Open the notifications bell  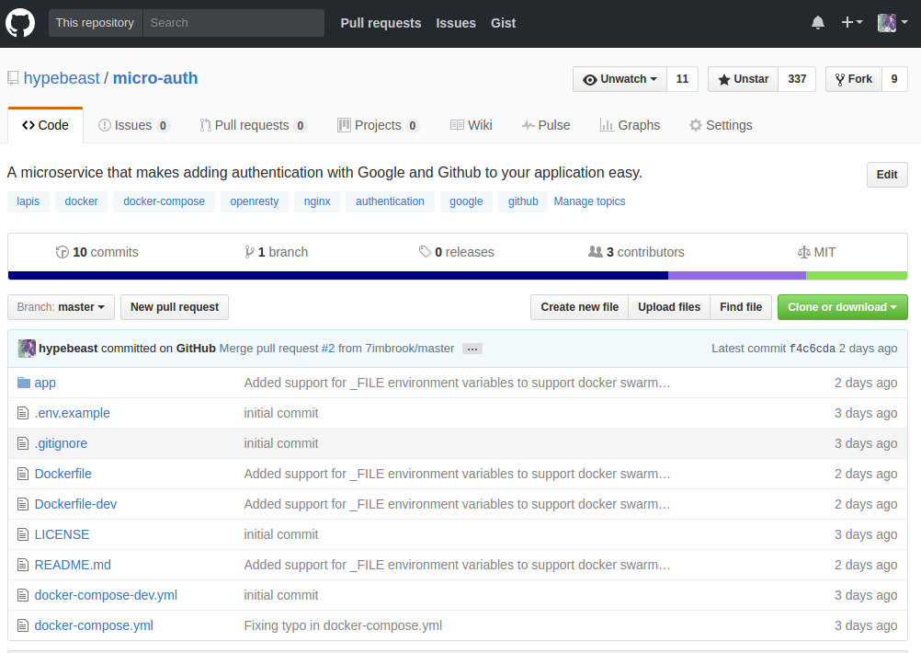pos(817,23)
